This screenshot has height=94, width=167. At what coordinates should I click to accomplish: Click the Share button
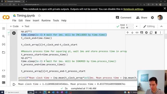(142, 17)
